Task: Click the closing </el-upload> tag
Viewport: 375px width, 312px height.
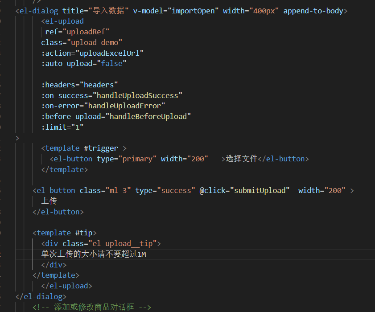Action: point(67,286)
